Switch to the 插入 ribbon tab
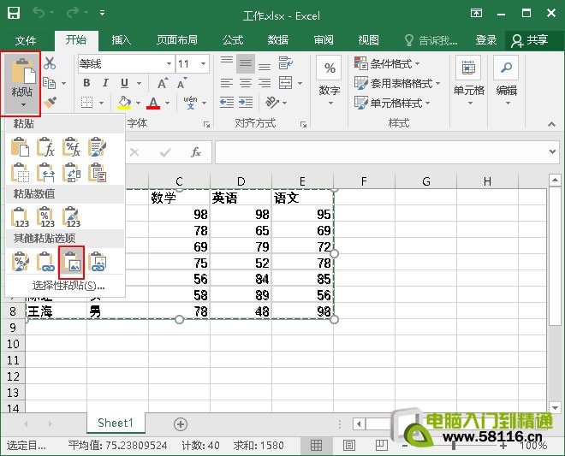 [x=121, y=40]
